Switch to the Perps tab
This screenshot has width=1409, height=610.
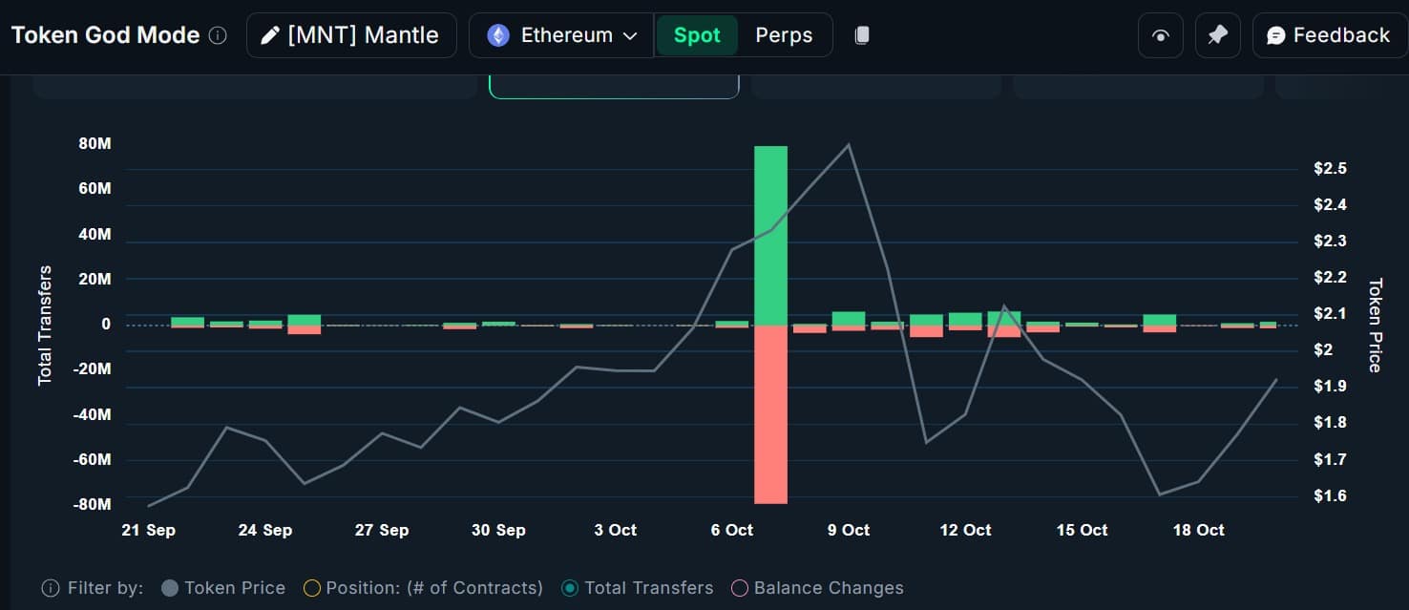pos(784,35)
